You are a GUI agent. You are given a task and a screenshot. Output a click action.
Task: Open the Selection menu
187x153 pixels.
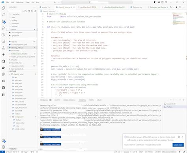tap(20, 2)
